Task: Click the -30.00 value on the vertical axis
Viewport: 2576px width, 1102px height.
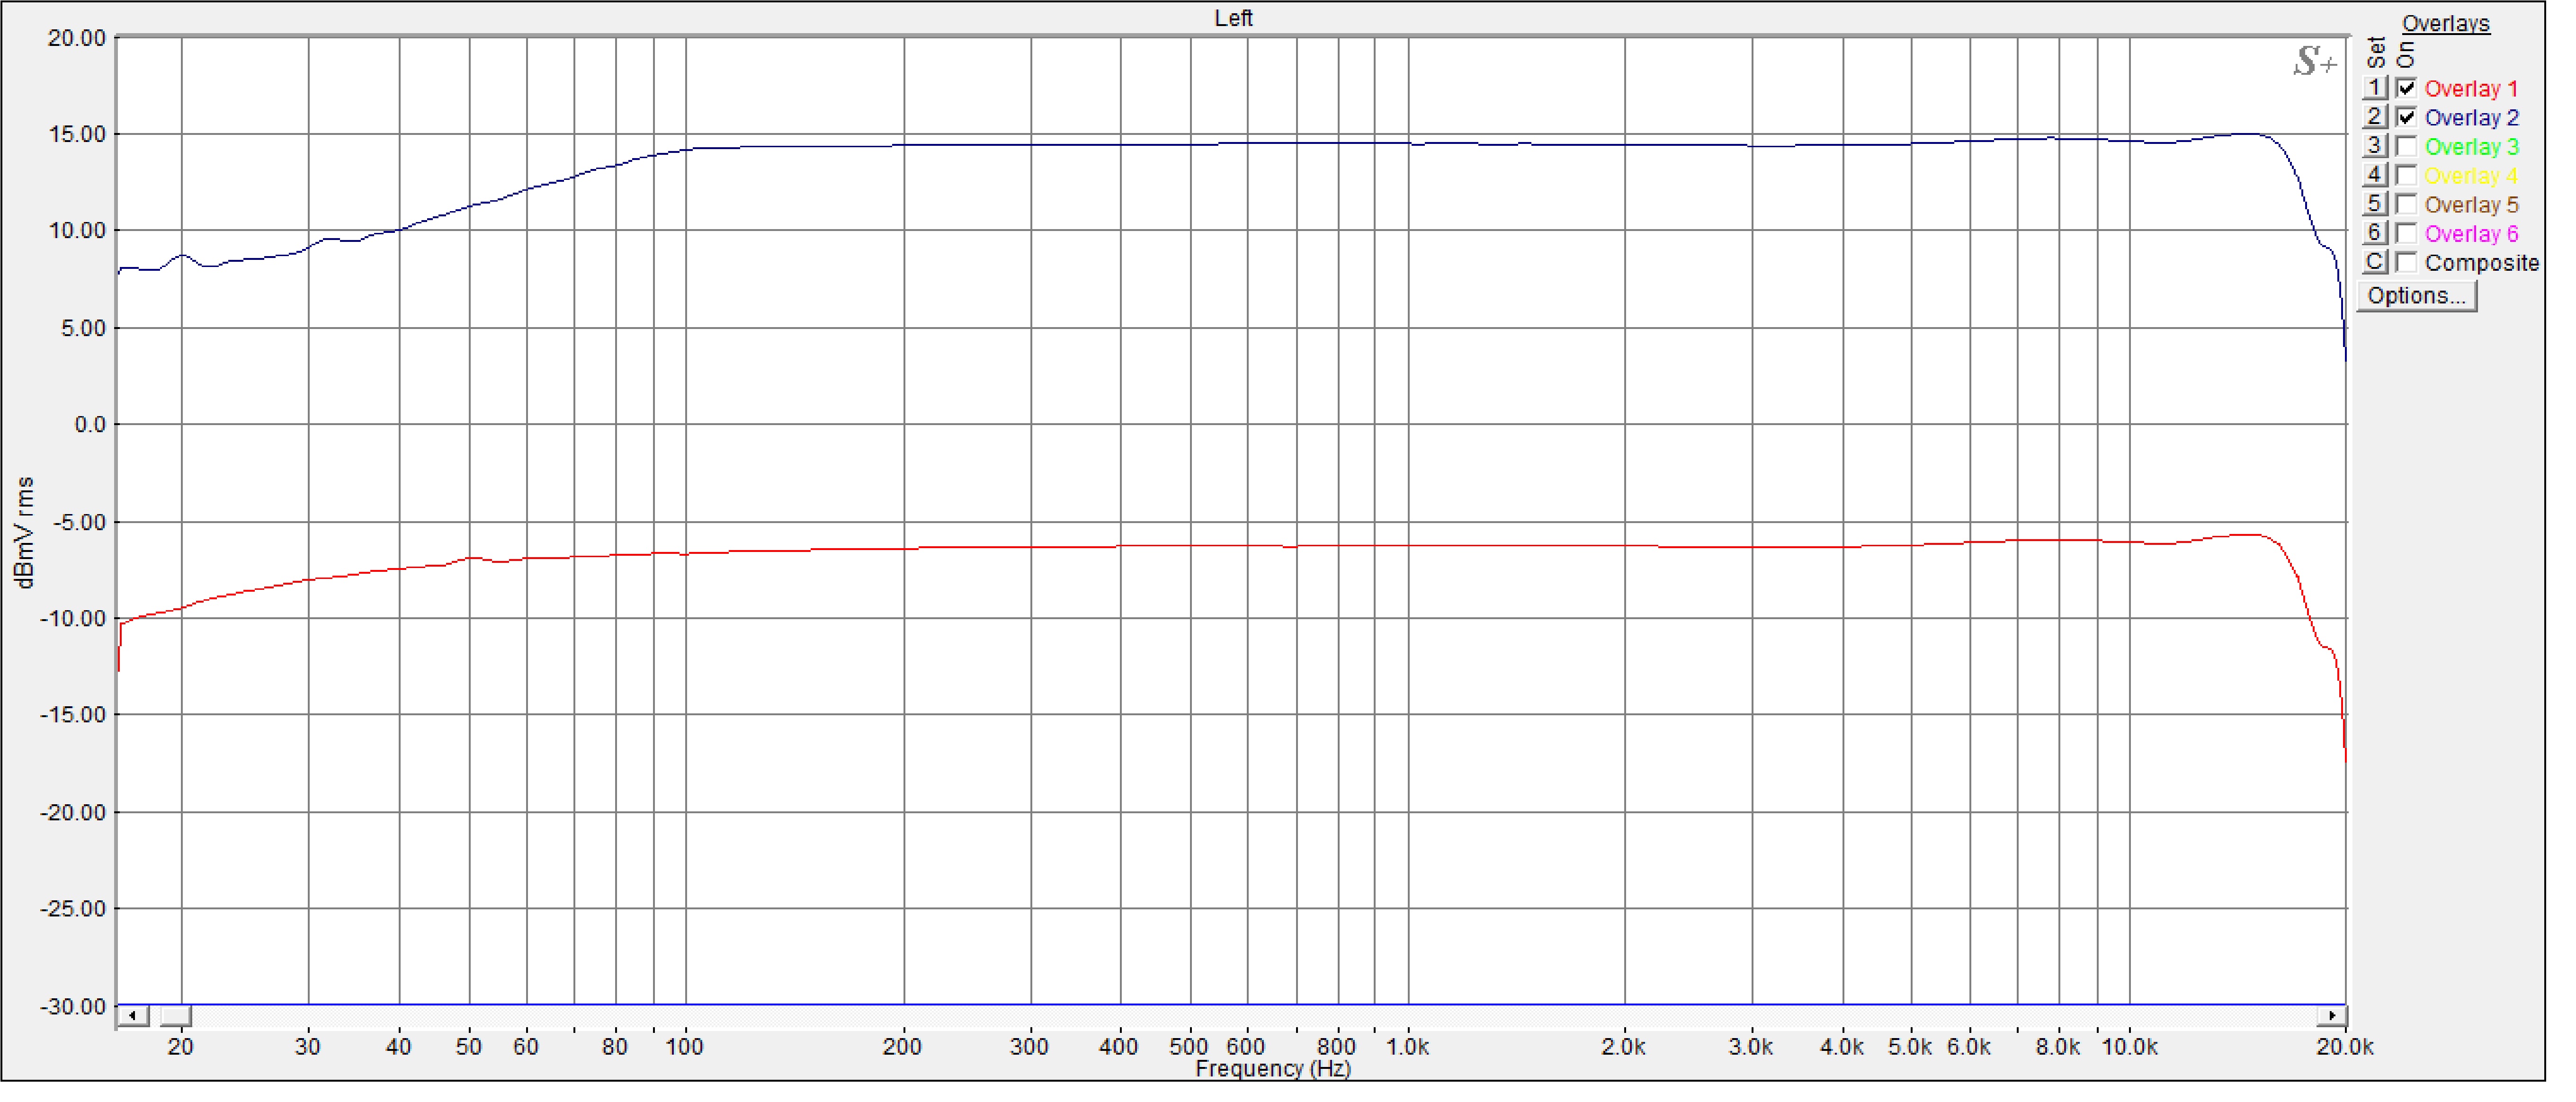Action: click(x=73, y=1006)
